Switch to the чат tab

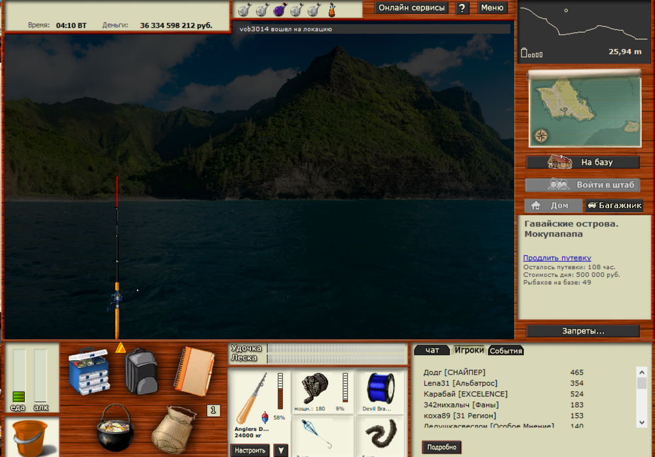432,350
